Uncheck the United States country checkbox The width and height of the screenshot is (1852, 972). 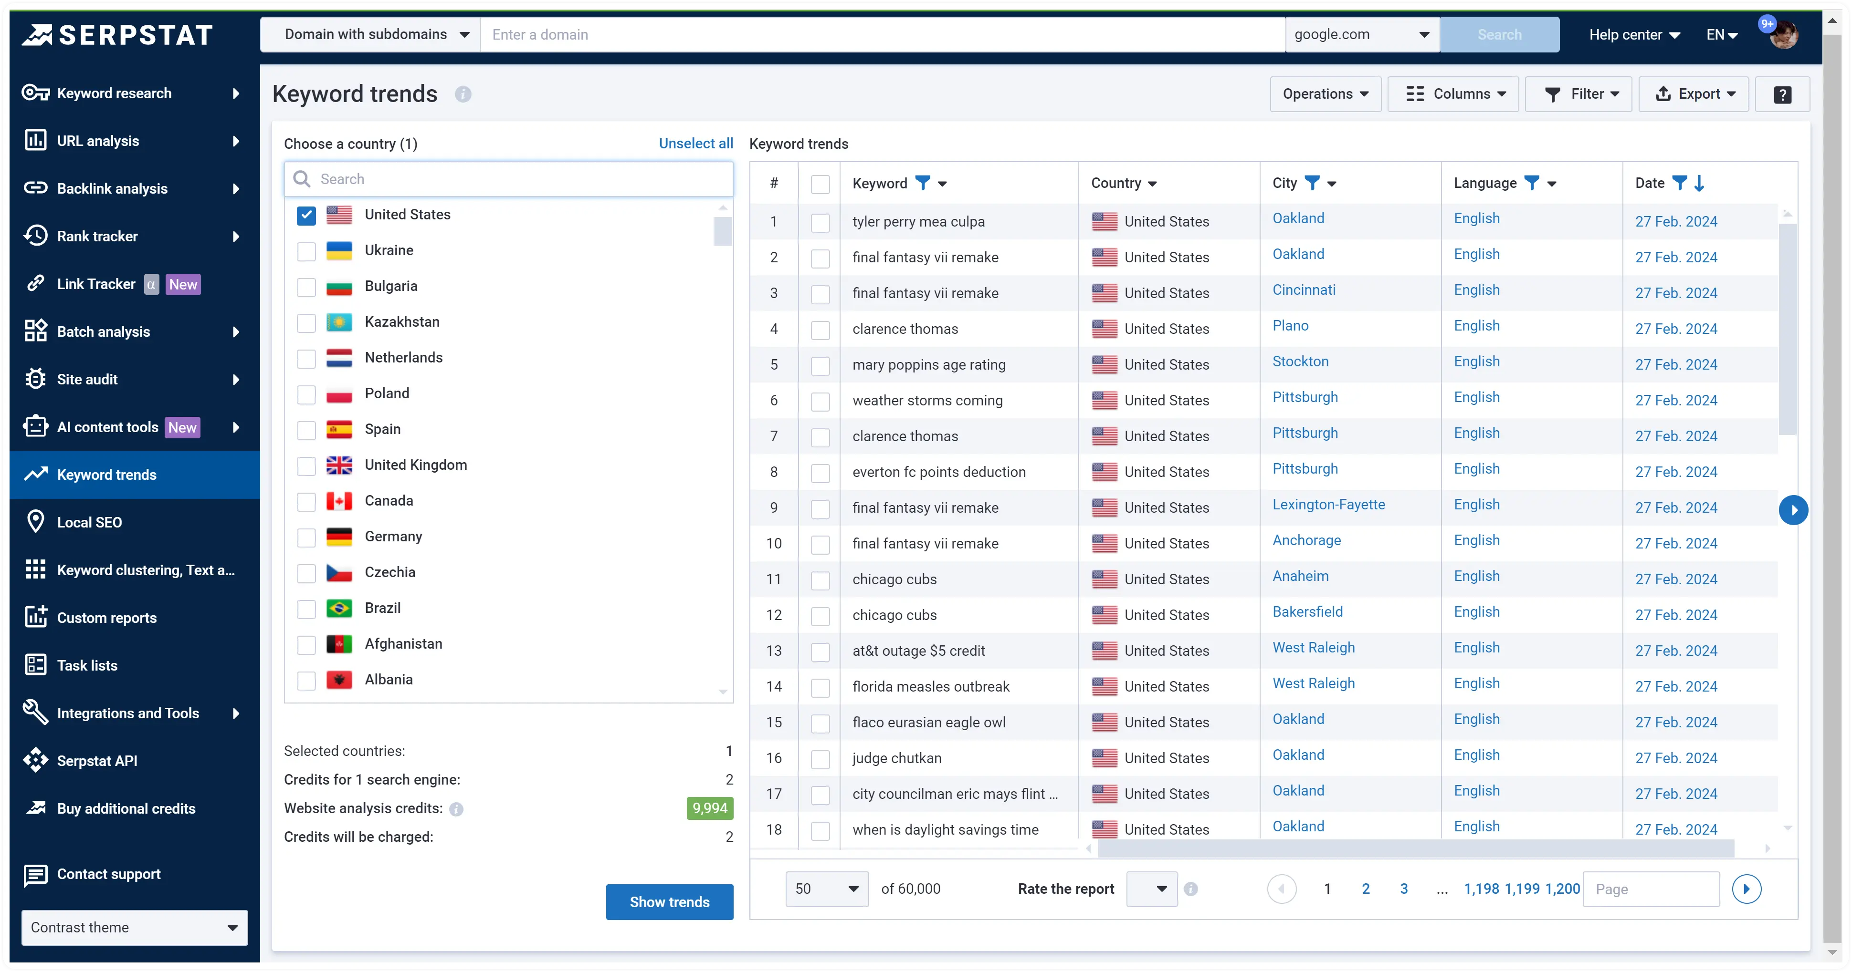tap(306, 215)
